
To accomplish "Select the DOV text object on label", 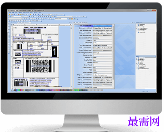I will point(18,54).
